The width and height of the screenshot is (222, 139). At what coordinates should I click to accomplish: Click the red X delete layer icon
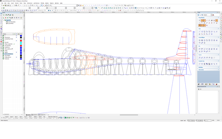(6, 18)
